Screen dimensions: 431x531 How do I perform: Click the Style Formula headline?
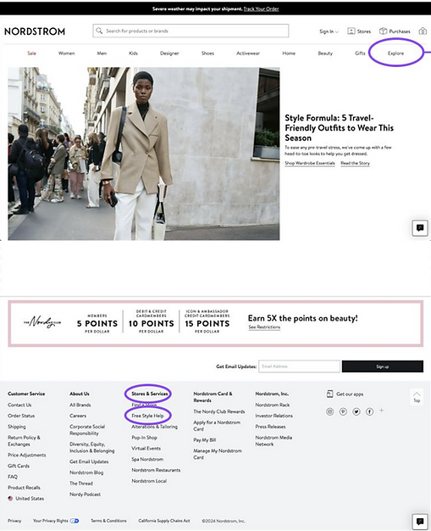339,128
